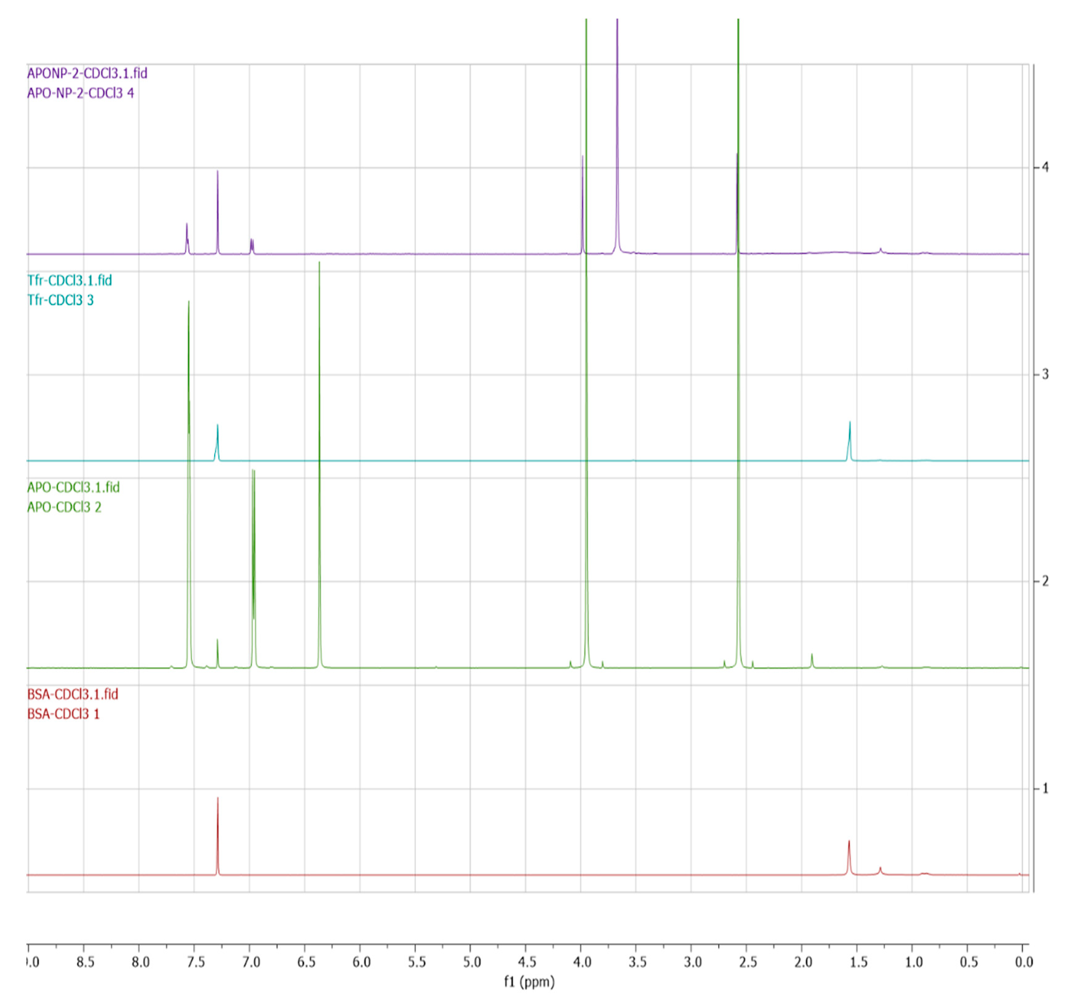Select the BSA-CDCl3 1 title text
Image resolution: width=1066 pixels, height=1008 pixels.
pos(63,714)
